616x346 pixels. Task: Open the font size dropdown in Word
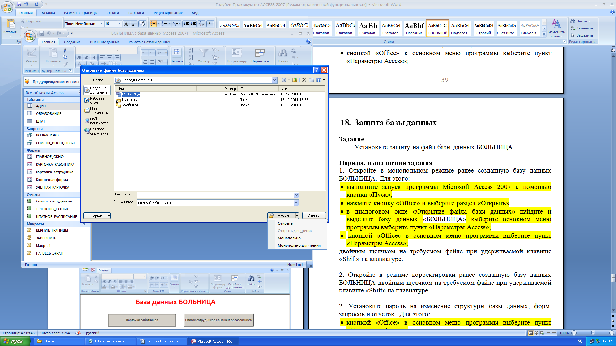tap(119, 24)
